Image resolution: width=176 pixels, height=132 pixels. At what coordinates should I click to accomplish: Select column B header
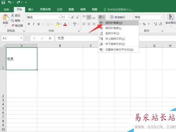(60, 46)
